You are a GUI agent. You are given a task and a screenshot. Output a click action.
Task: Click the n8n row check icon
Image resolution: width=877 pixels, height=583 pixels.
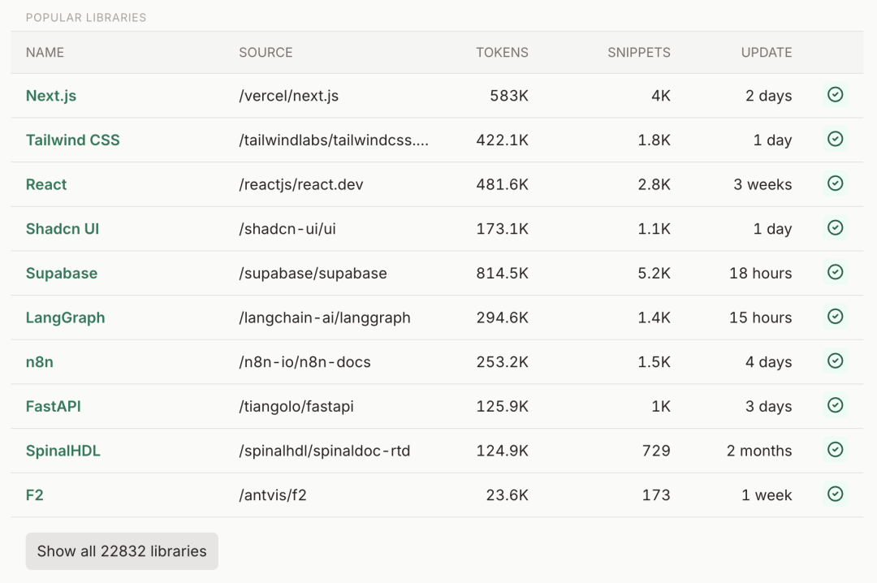point(835,361)
